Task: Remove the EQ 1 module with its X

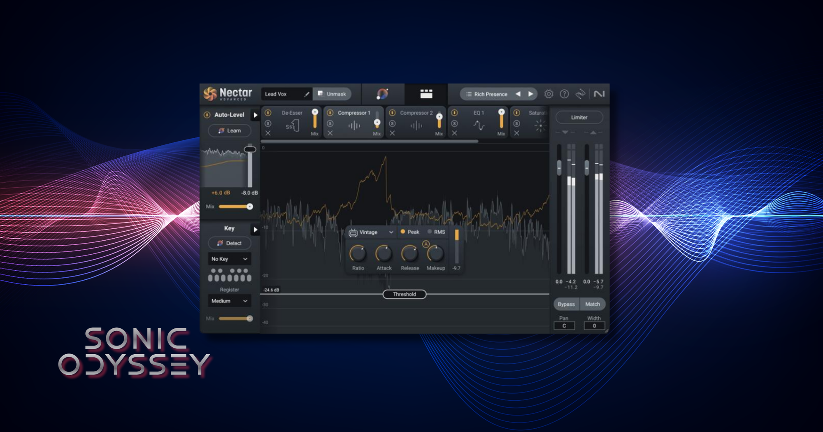Action: pyautogui.click(x=454, y=133)
